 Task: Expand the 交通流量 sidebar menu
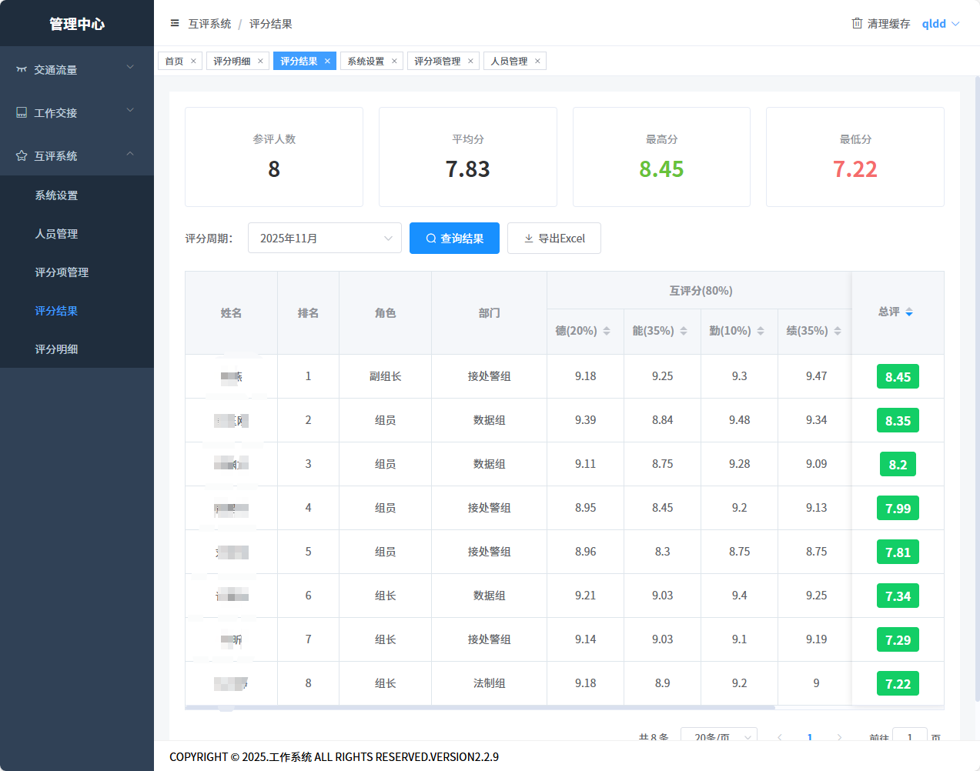77,70
